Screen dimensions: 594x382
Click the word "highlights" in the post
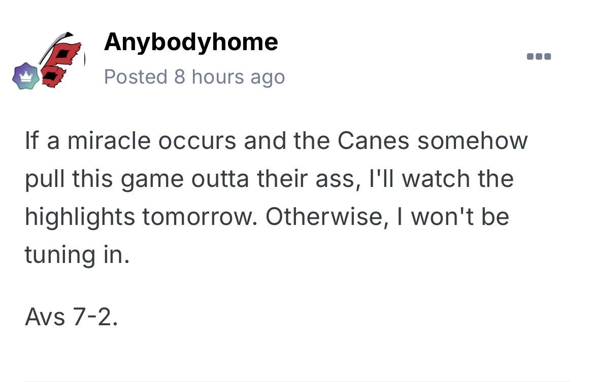coord(80,217)
